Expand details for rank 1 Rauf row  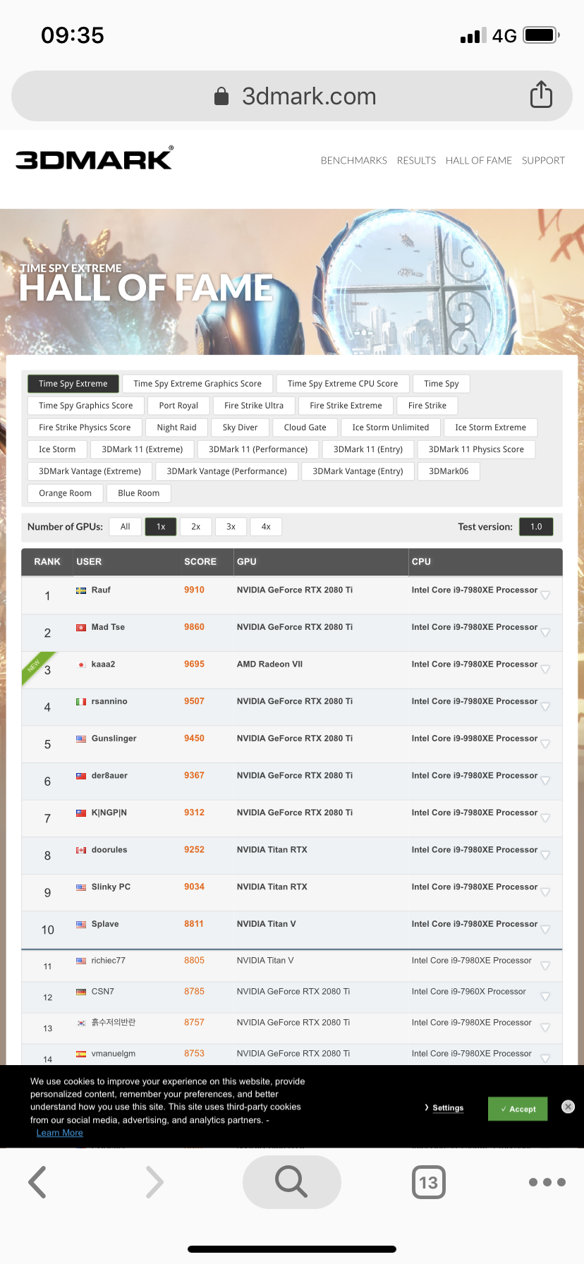pos(545,595)
